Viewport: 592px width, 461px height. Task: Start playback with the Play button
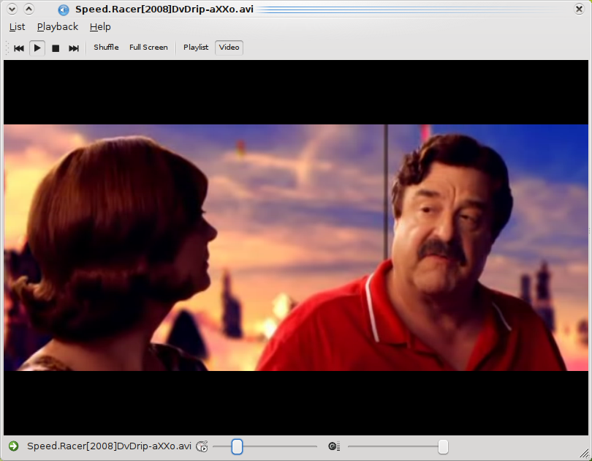[37, 48]
